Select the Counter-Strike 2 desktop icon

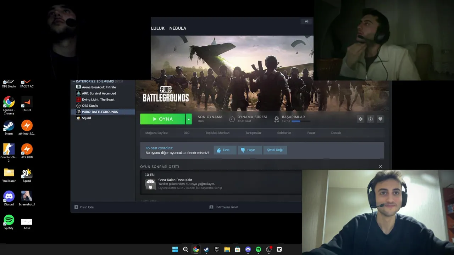coord(9,152)
